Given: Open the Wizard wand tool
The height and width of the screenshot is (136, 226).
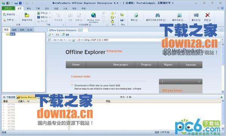Looking at the screenshot, I should tap(5, 20).
